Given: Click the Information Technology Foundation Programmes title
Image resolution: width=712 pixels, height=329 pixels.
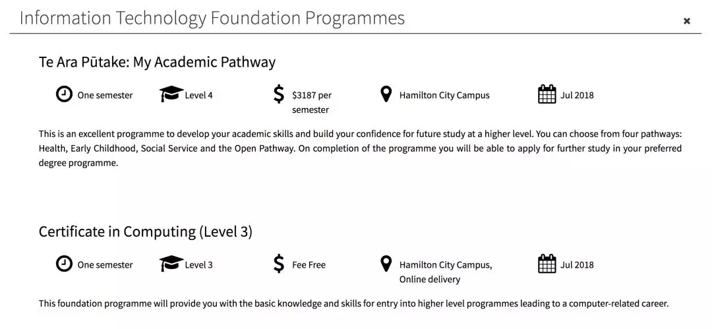Looking at the screenshot, I should (x=212, y=18).
